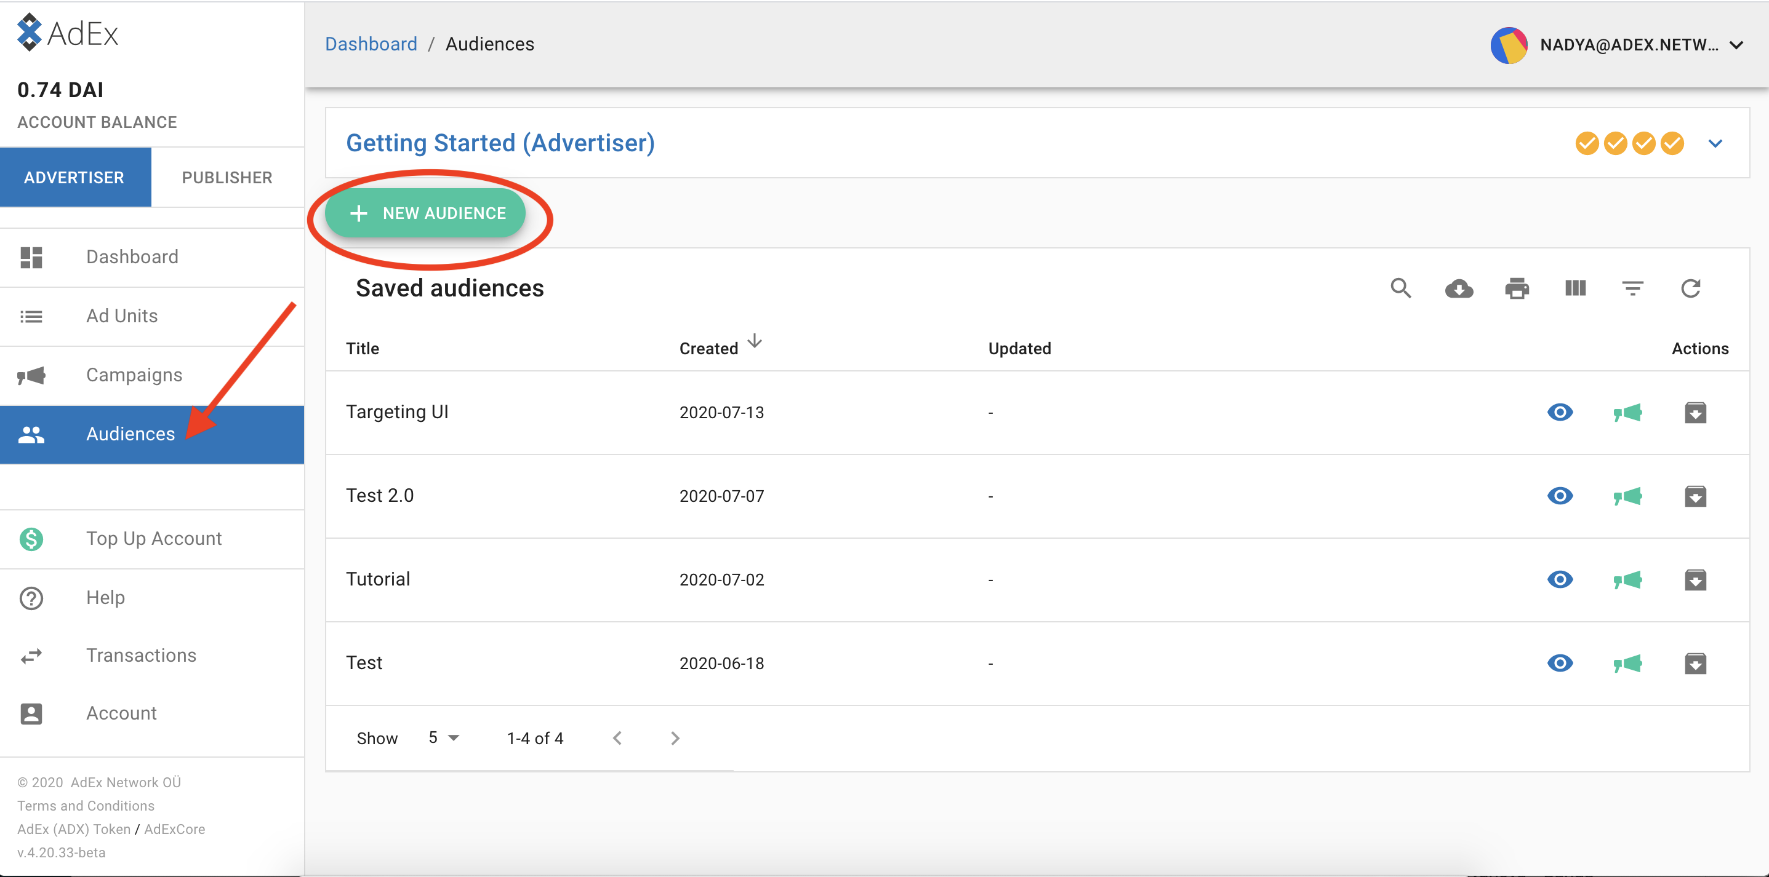Click the Account person icon
The image size is (1769, 877).
coord(31,713)
